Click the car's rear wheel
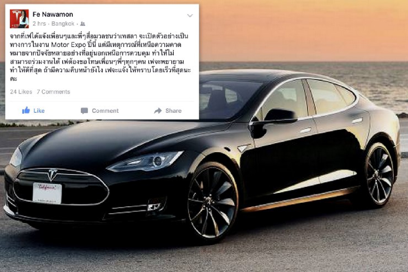Image resolution: width=408 pixels, height=272 pixels. [380, 175]
